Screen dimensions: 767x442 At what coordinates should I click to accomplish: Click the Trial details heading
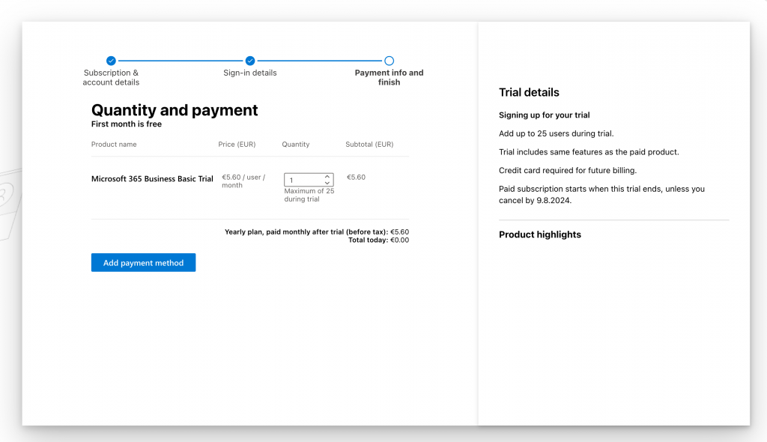pyautogui.click(x=529, y=93)
